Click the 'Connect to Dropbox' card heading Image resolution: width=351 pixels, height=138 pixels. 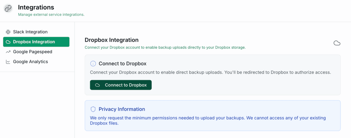122,64
